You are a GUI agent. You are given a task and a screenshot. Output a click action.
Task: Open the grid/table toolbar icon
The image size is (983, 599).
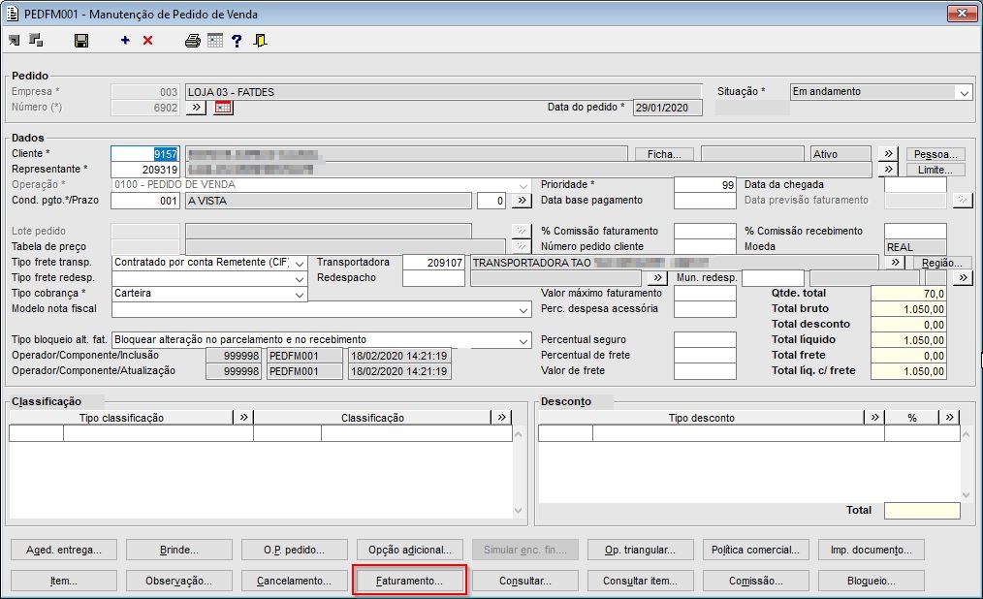point(215,41)
